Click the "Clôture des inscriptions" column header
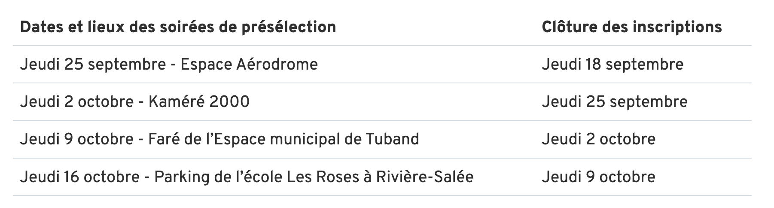 coord(631,27)
